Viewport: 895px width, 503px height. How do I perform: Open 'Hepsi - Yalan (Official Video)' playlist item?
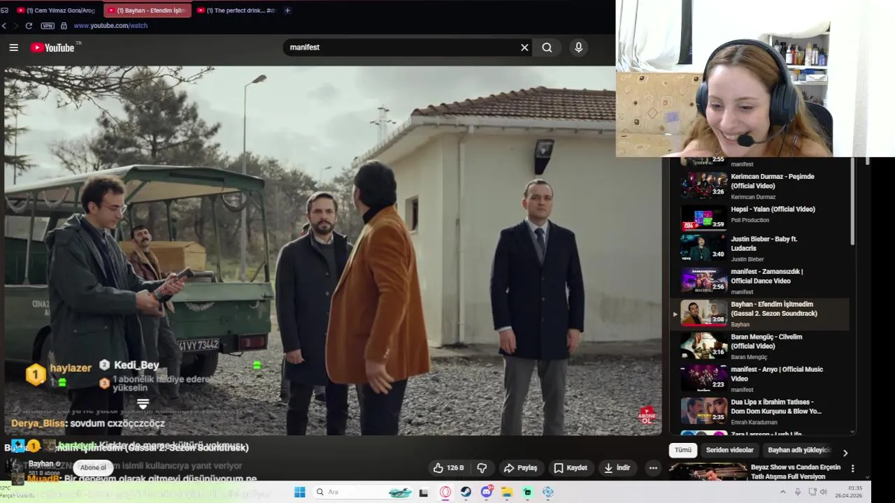click(761, 218)
